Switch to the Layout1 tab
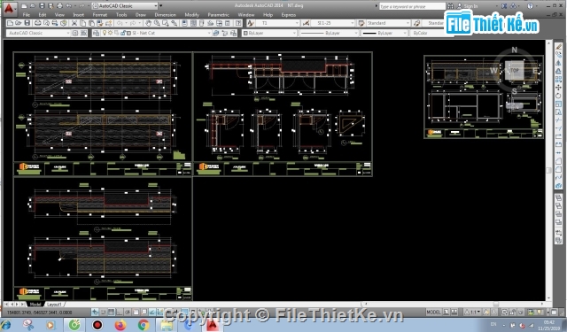The image size is (567, 332). click(54, 305)
